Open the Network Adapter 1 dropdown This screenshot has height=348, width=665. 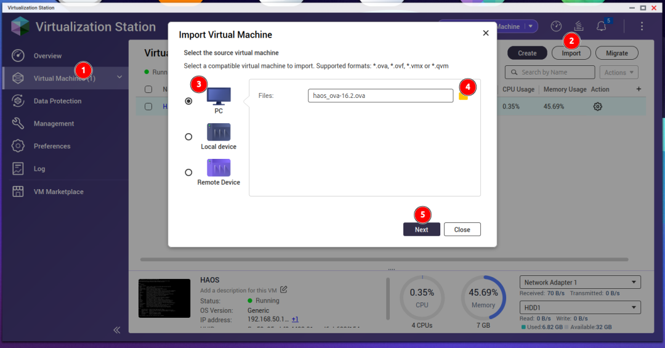click(580, 282)
